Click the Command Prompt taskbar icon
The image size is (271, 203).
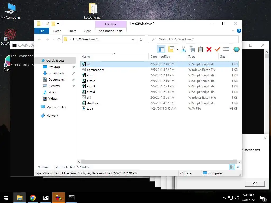(x=71, y=198)
